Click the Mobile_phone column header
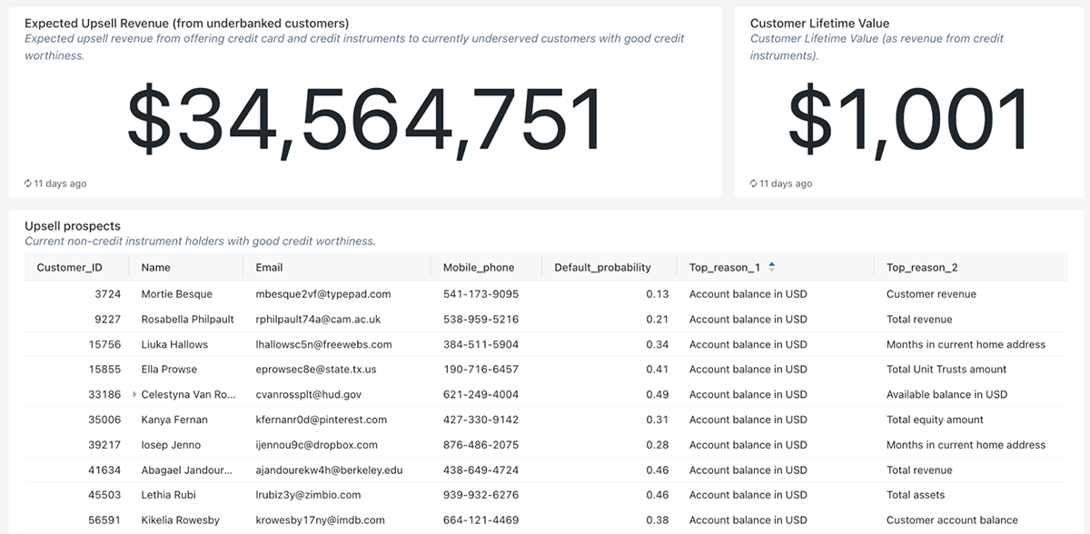The image size is (1090, 534). click(x=478, y=268)
